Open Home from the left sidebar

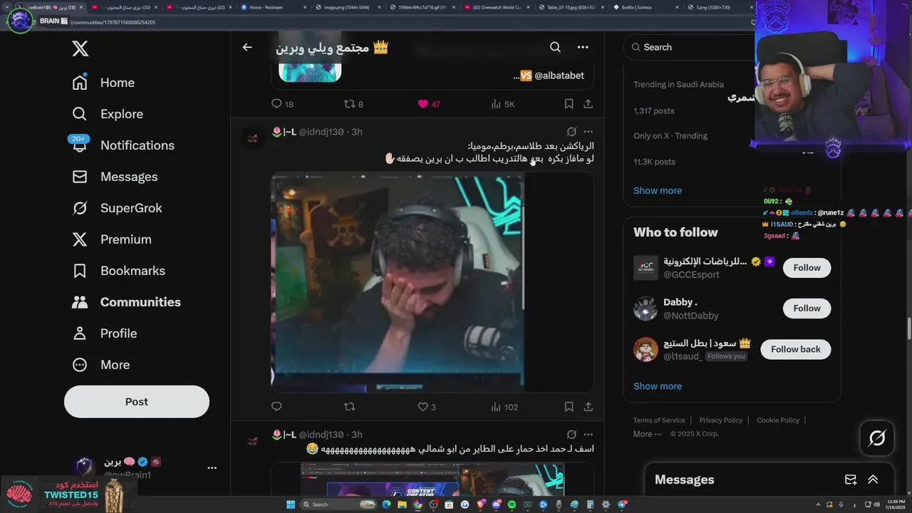[x=103, y=83]
